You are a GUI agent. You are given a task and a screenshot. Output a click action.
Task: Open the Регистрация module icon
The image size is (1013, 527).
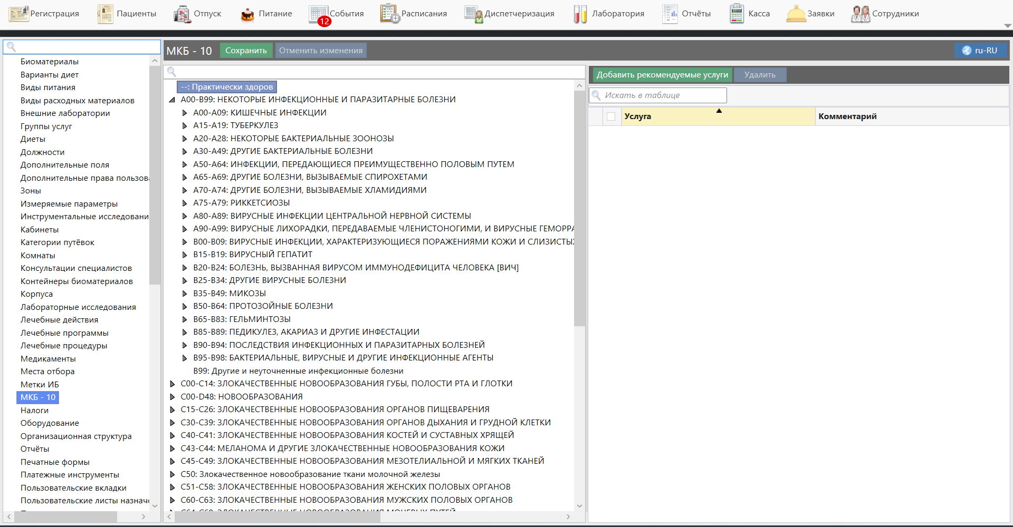click(18, 14)
